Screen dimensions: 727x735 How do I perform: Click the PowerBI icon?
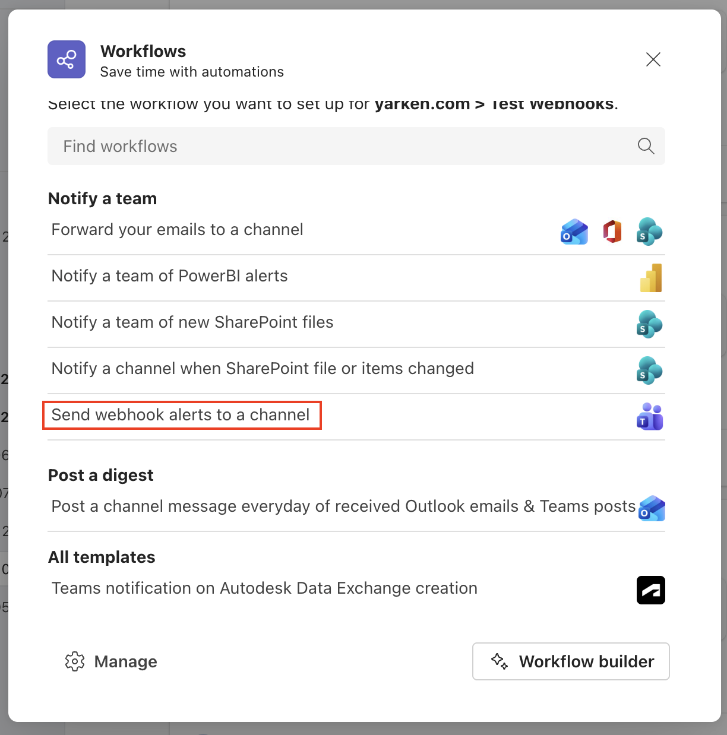[x=651, y=278]
